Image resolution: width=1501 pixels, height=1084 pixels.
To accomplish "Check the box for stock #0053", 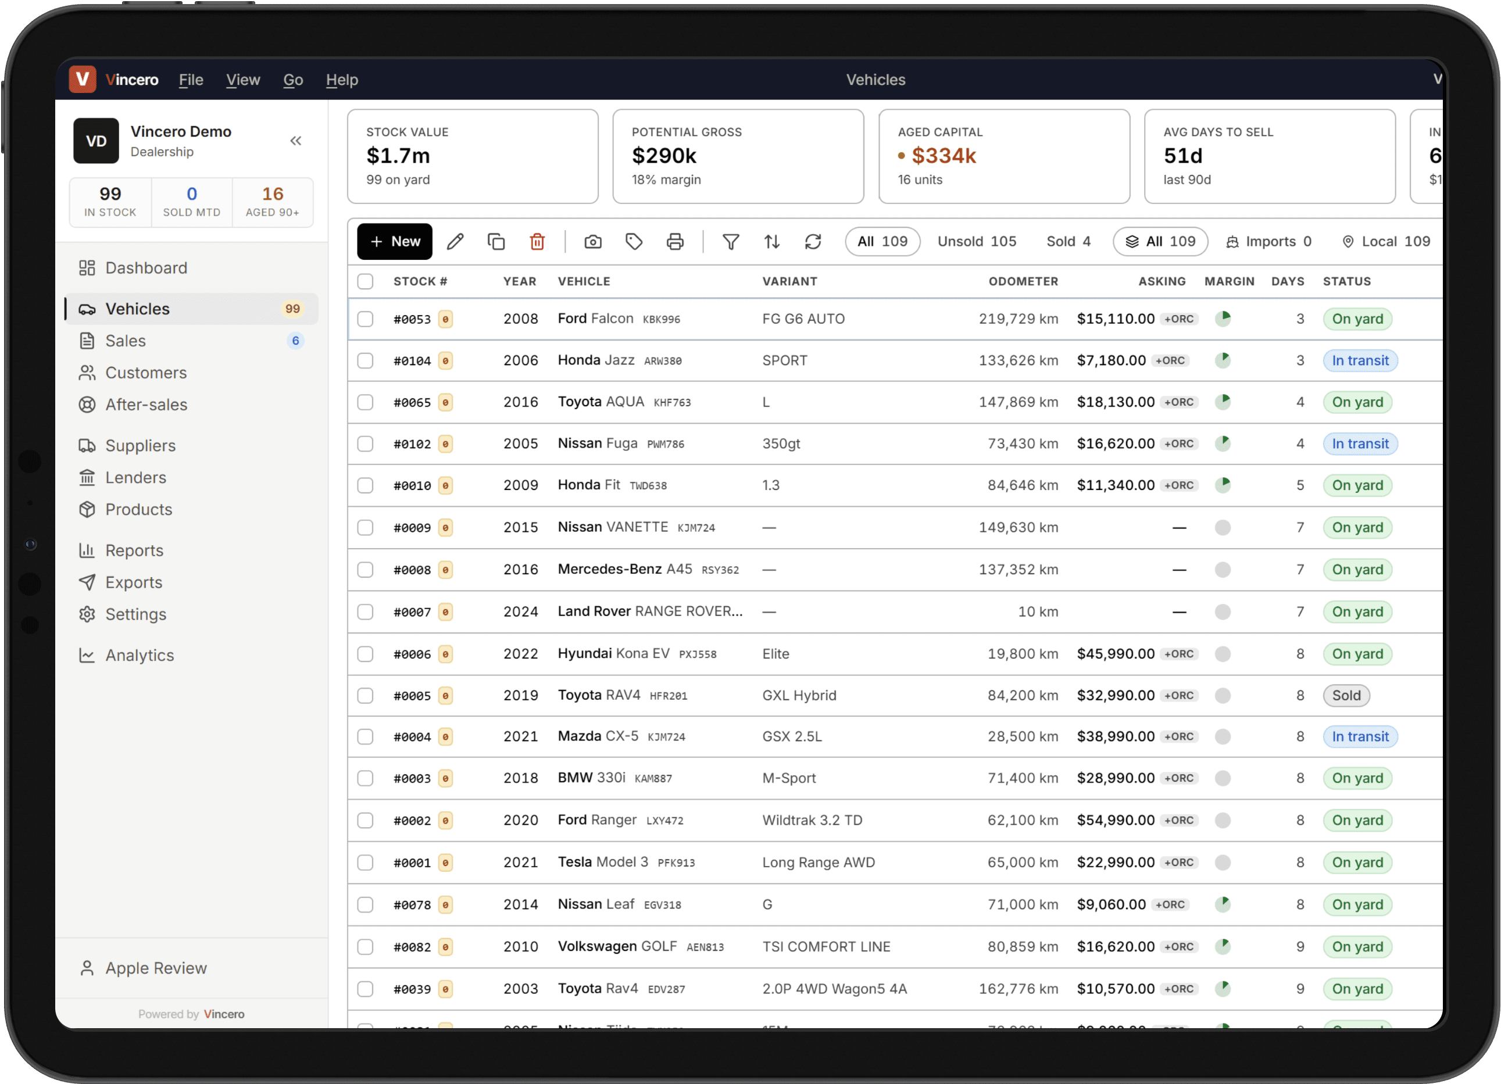I will (x=365, y=319).
